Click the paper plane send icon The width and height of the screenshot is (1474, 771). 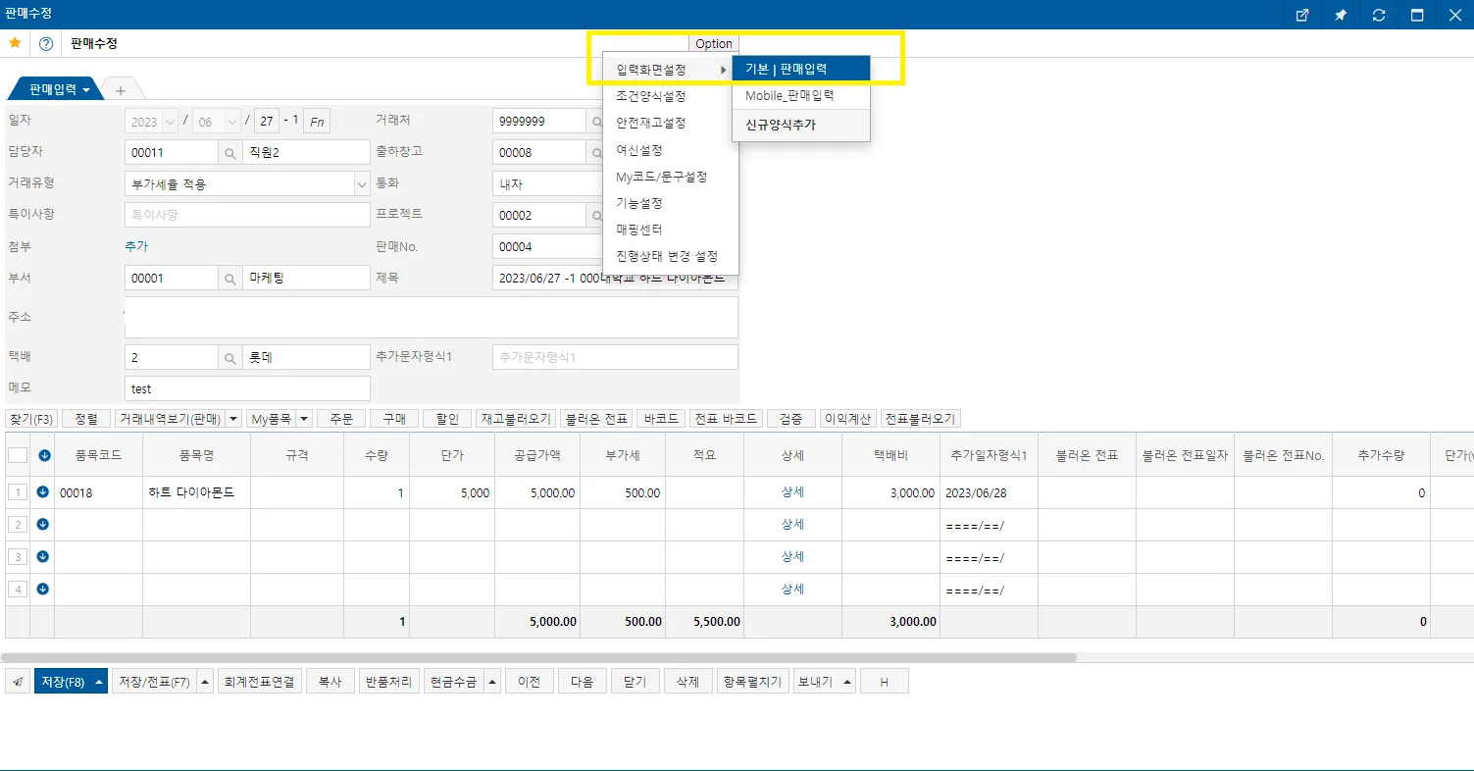click(18, 682)
